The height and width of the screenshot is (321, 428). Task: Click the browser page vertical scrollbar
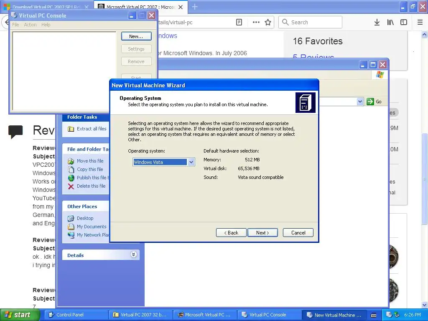pyautogui.click(x=424, y=179)
